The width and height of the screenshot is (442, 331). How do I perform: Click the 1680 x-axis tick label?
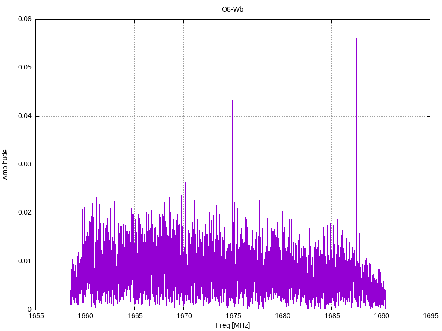coord(282,316)
